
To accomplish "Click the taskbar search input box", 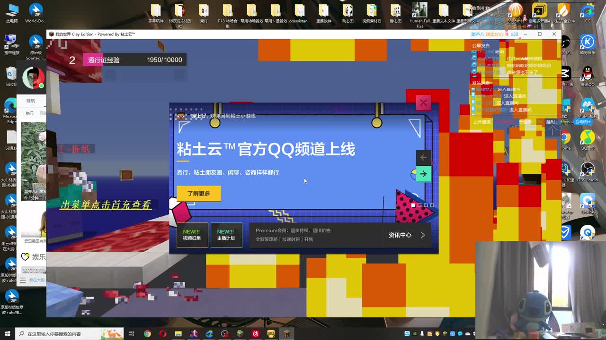I will coord(62,332).
